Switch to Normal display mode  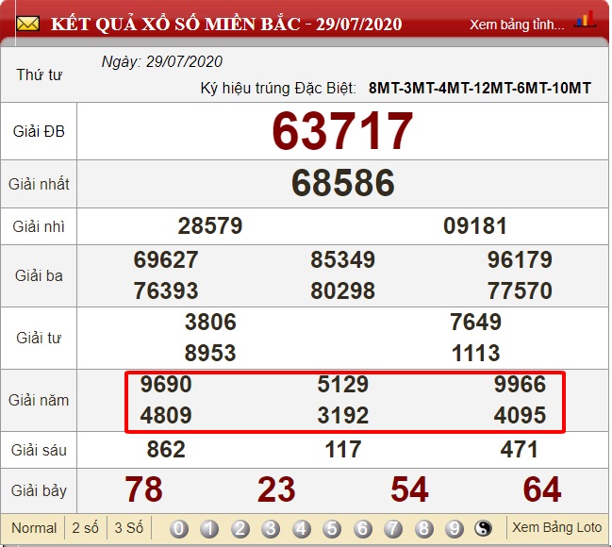coord(34,528)
